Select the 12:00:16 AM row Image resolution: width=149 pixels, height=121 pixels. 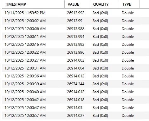coord(75,45)
